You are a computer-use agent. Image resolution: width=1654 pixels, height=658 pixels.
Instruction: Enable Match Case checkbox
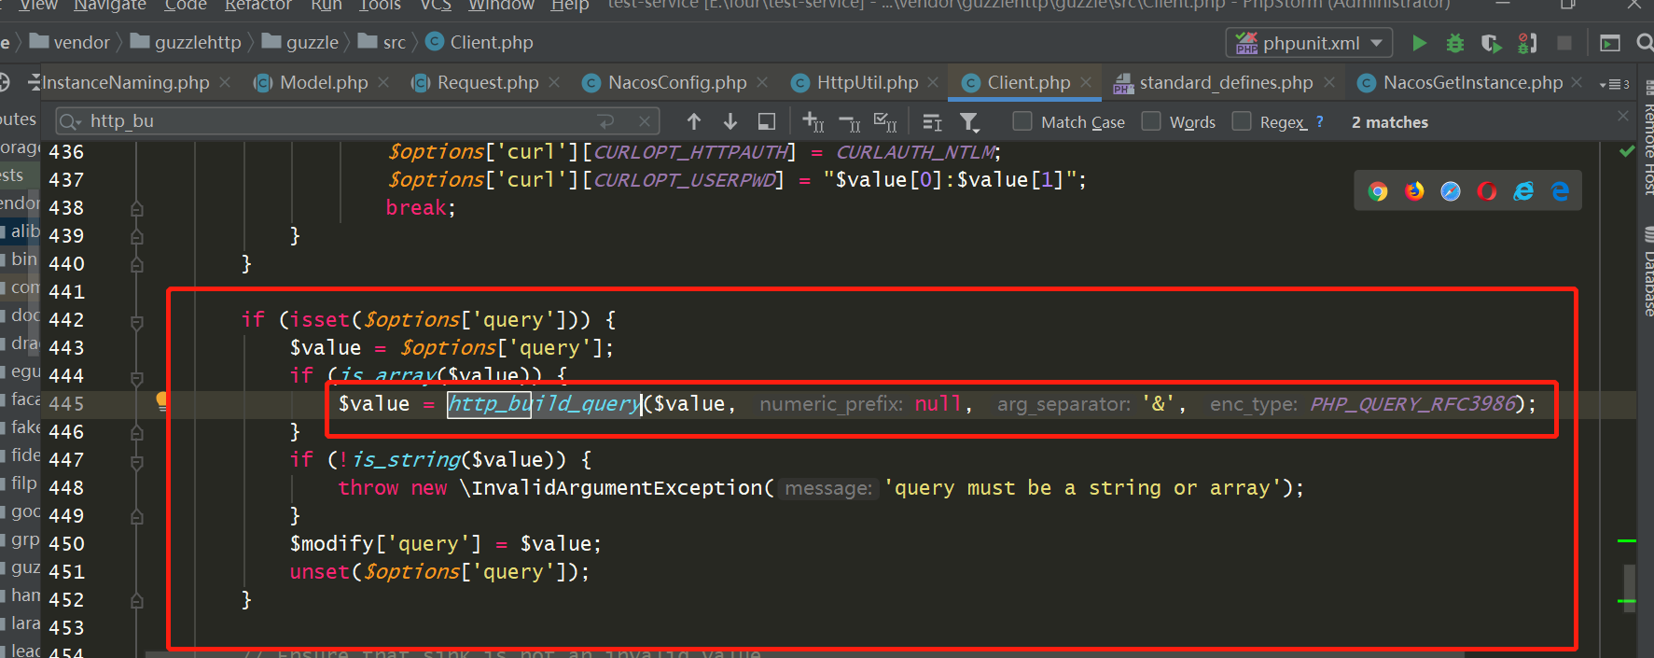[x=1022, y=121]
